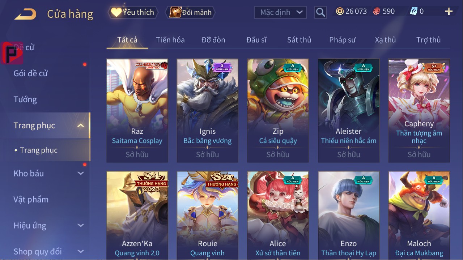Image resolution: width=463 pixels, height=260 pixels.
Task: Open the search magnifier icon
Action: [320, 12]
